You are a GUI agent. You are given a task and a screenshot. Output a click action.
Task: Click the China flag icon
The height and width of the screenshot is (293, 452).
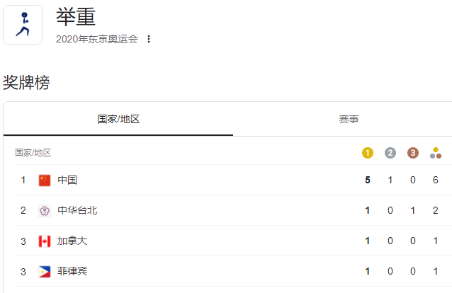click(45, 180)
